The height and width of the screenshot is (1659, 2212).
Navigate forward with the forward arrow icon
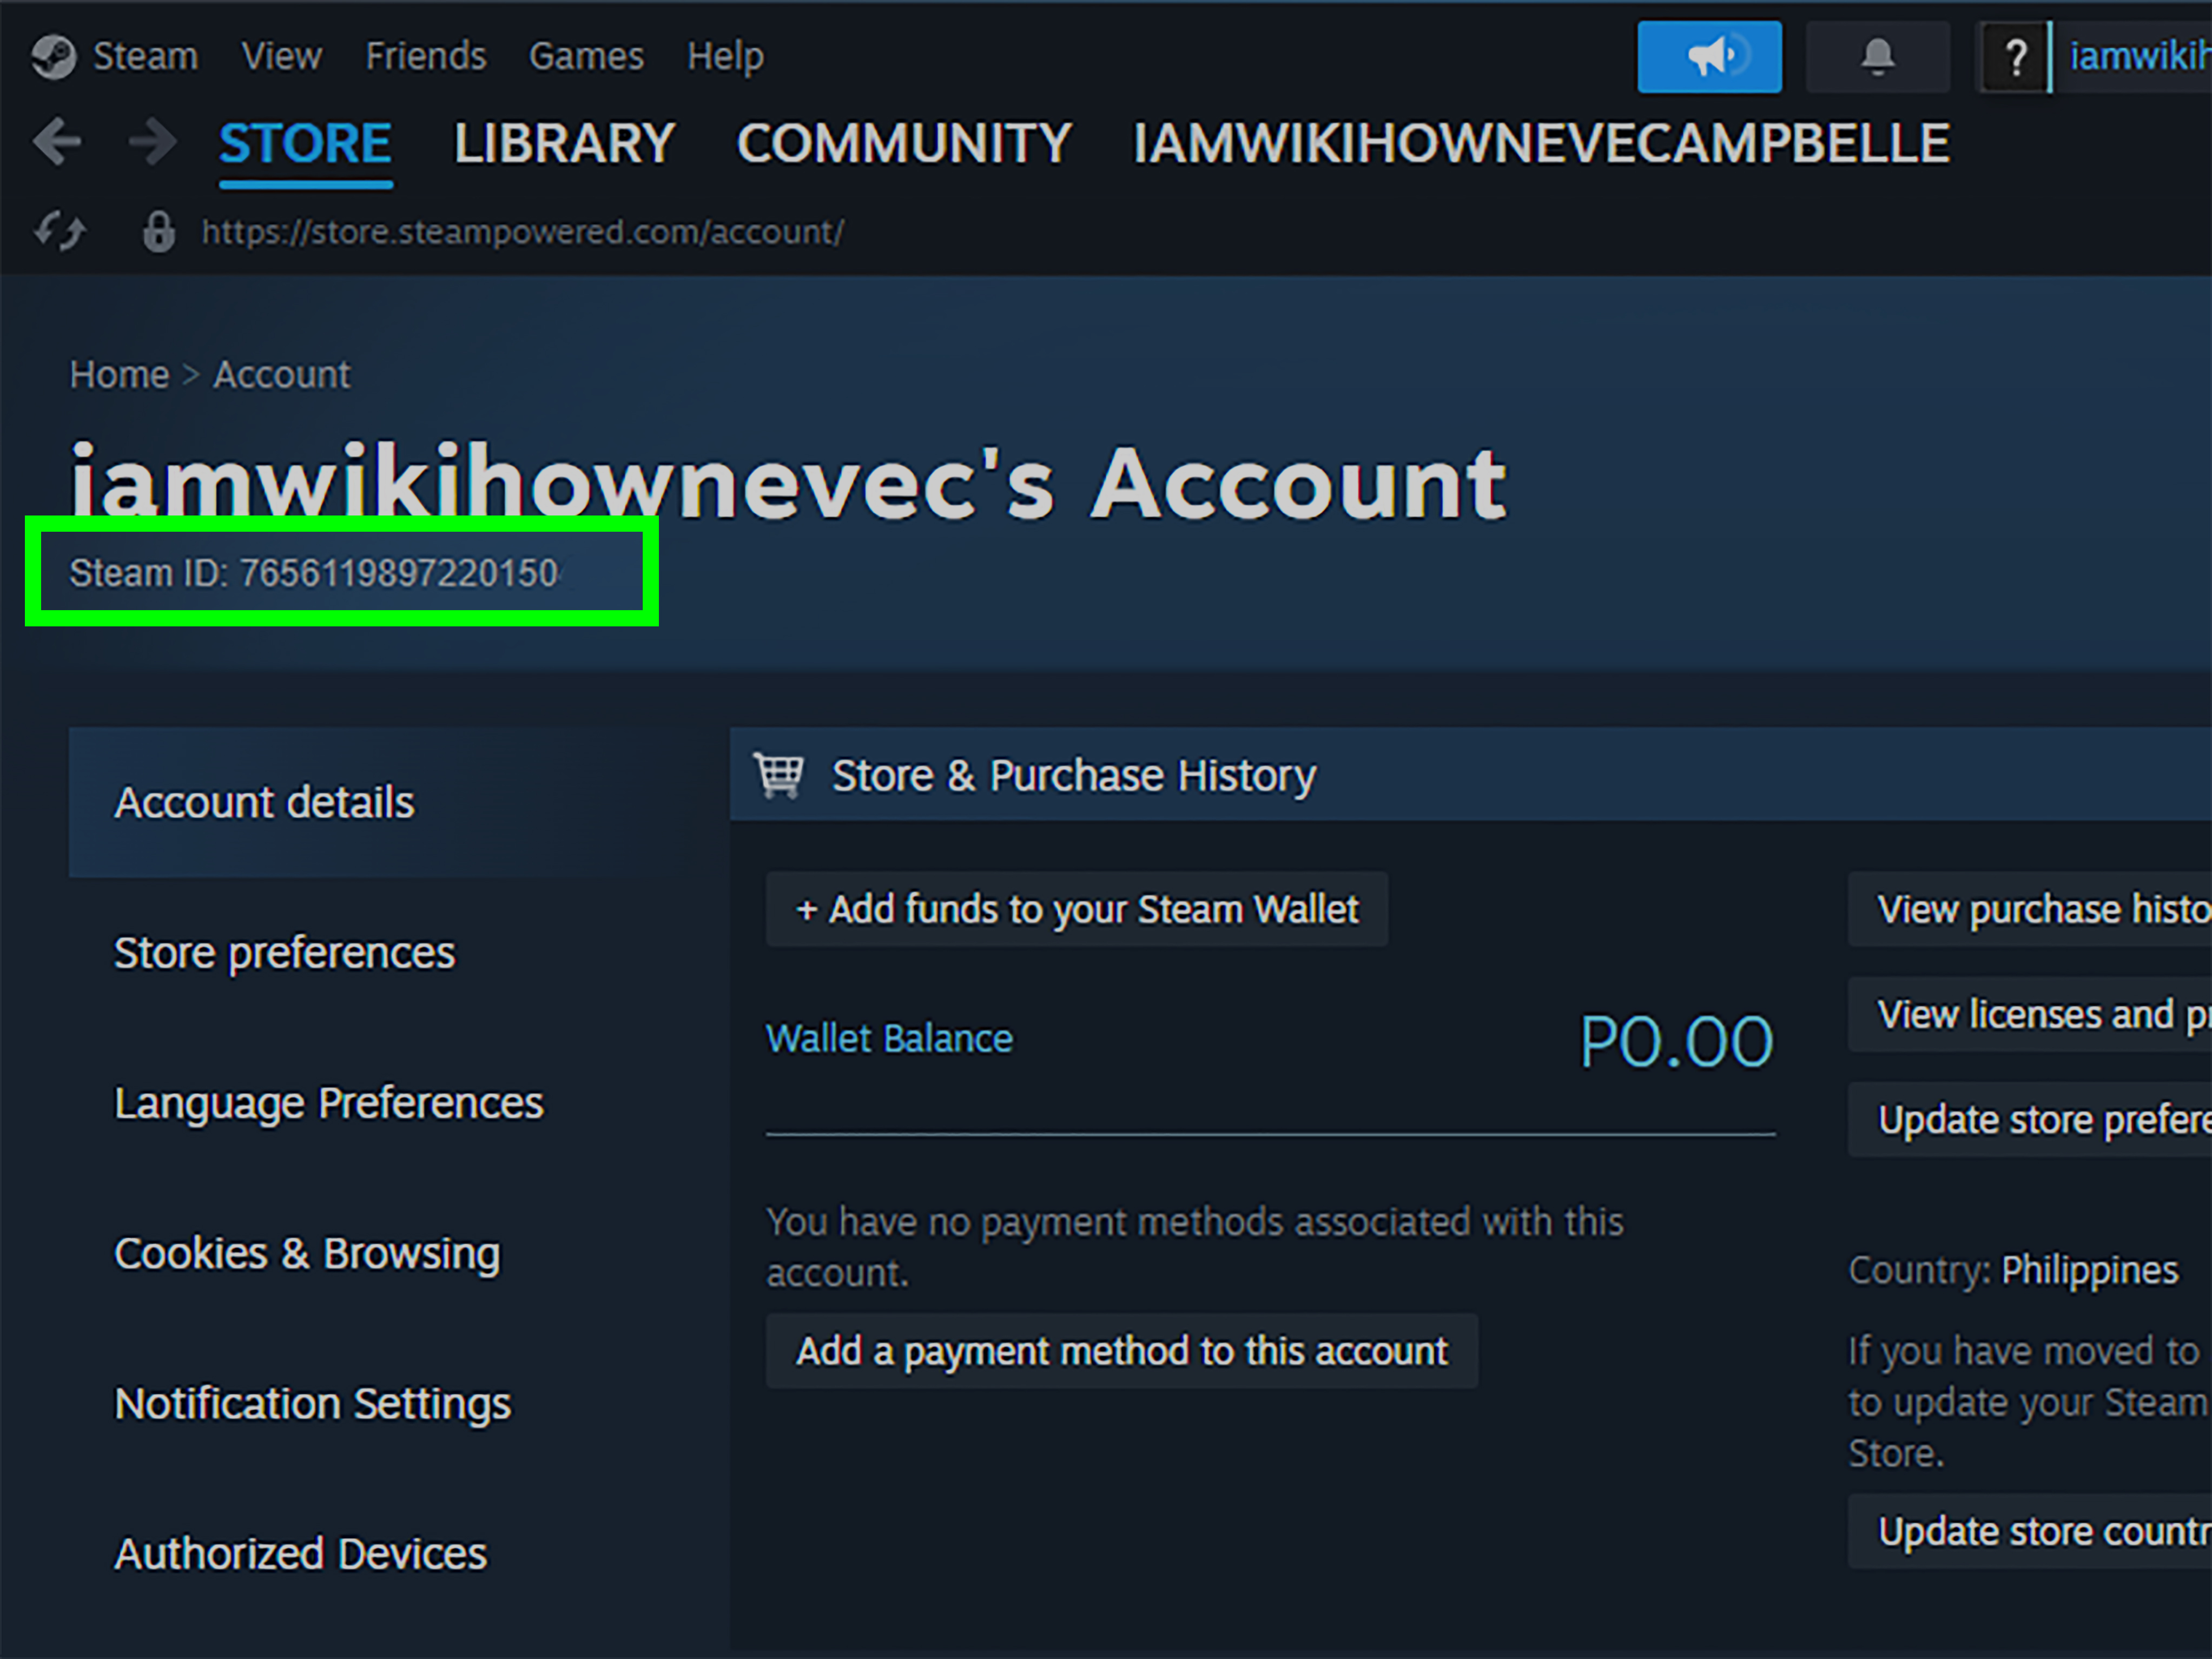[151, 142]
